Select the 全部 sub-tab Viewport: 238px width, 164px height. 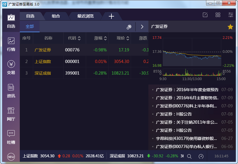30,26
